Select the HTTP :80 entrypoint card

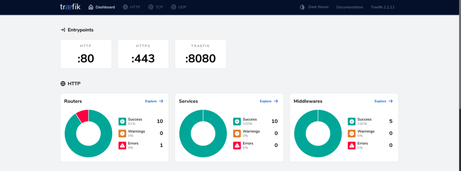click(86, 54)
